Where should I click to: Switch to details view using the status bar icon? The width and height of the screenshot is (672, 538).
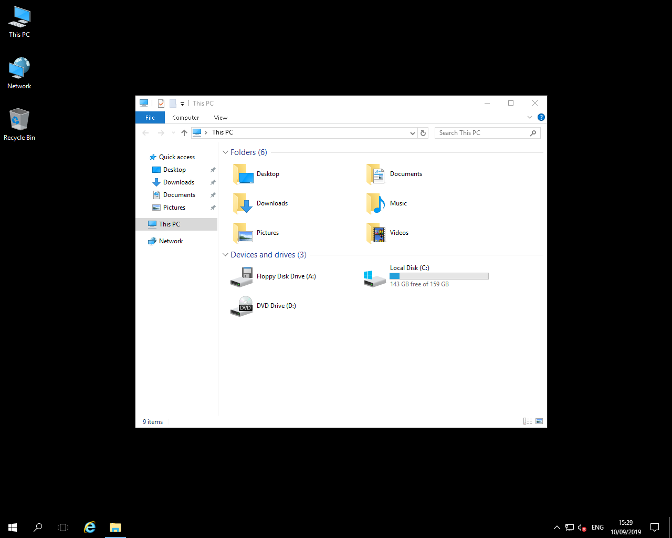(527, 421)
